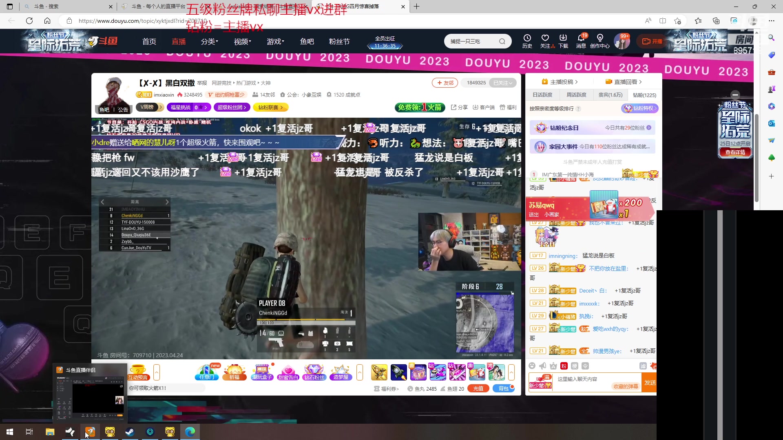The image size is (783, 440).
Task: Toggle the 粉 fan badge display
Action: (x=564, y=366)
